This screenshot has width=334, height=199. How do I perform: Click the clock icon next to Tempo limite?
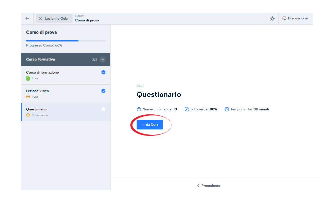click(x=227, y=109)
